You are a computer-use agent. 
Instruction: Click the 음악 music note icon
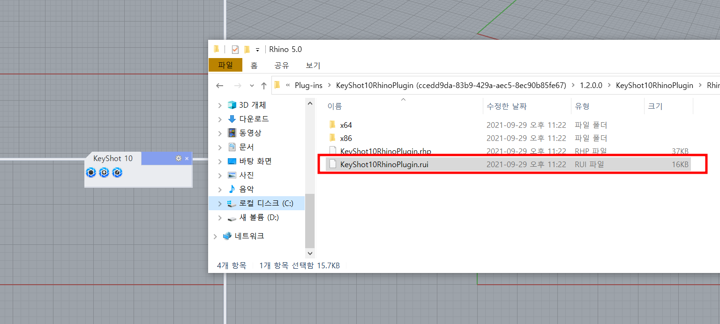click(x=232, y=189)
